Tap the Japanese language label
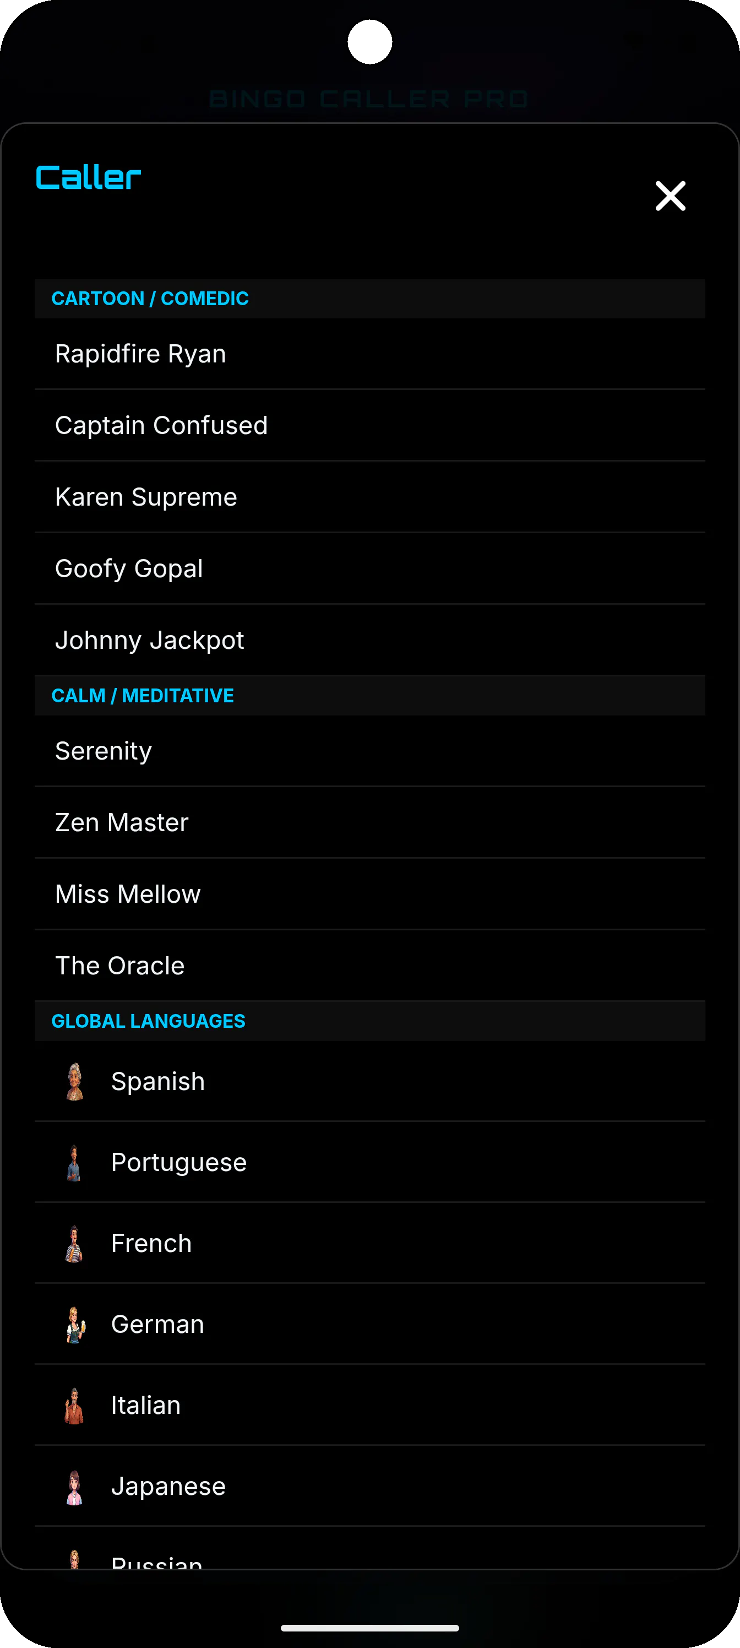The width and height of the screenshot is (740, 1648). coord(168,1486)
